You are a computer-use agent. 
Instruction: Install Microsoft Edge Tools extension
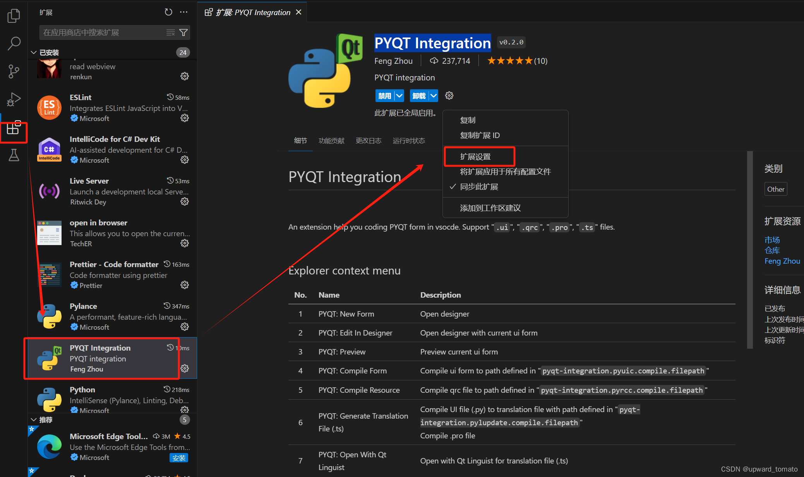[x=179, y=458]
